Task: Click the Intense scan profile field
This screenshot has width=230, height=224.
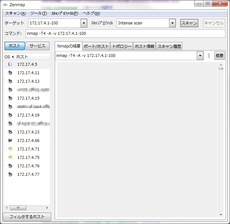Action: coord(143,23)
